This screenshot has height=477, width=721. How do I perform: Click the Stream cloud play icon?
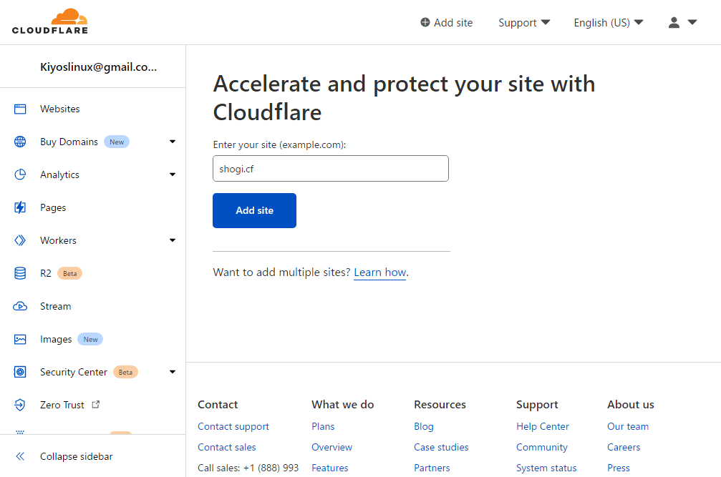(20, 306)
